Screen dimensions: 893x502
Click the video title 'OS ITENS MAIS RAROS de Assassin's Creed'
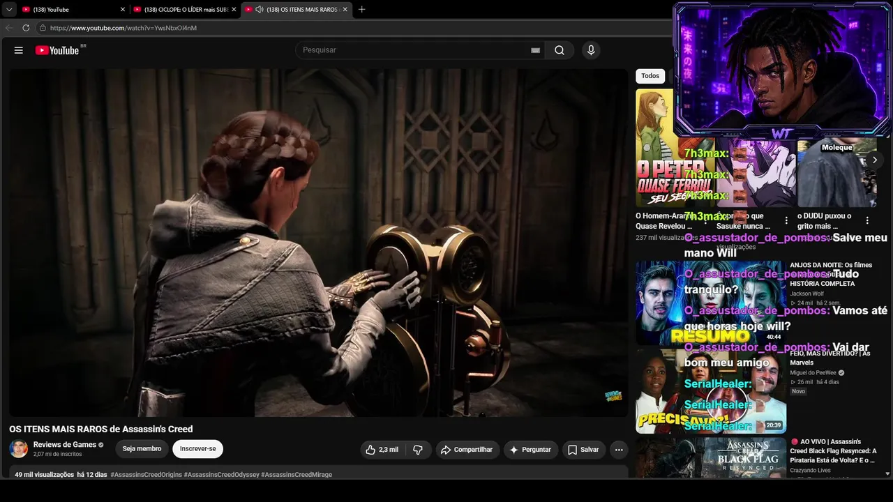[101, 429]
